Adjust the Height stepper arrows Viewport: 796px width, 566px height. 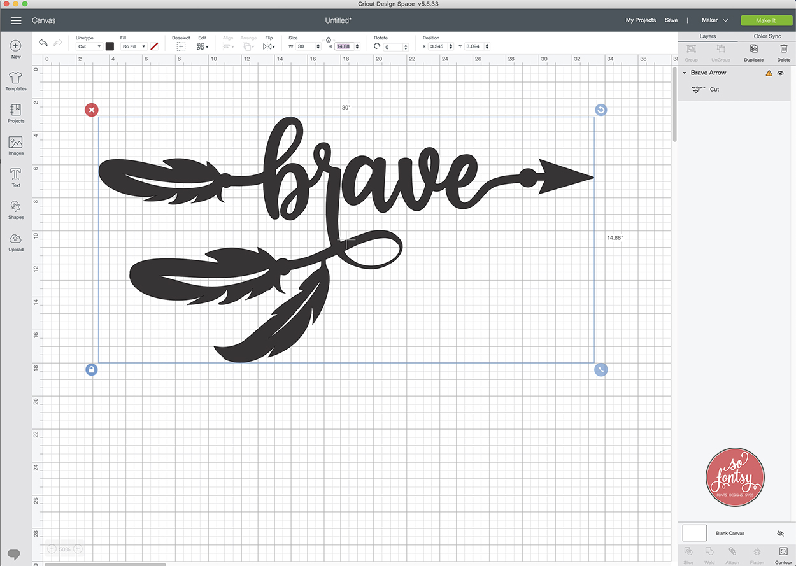tap(357, 47)
